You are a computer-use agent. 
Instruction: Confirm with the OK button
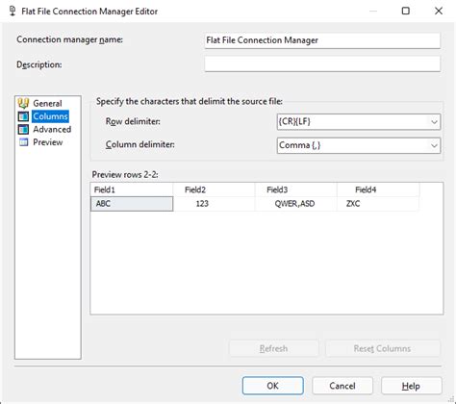pos(273,386)
